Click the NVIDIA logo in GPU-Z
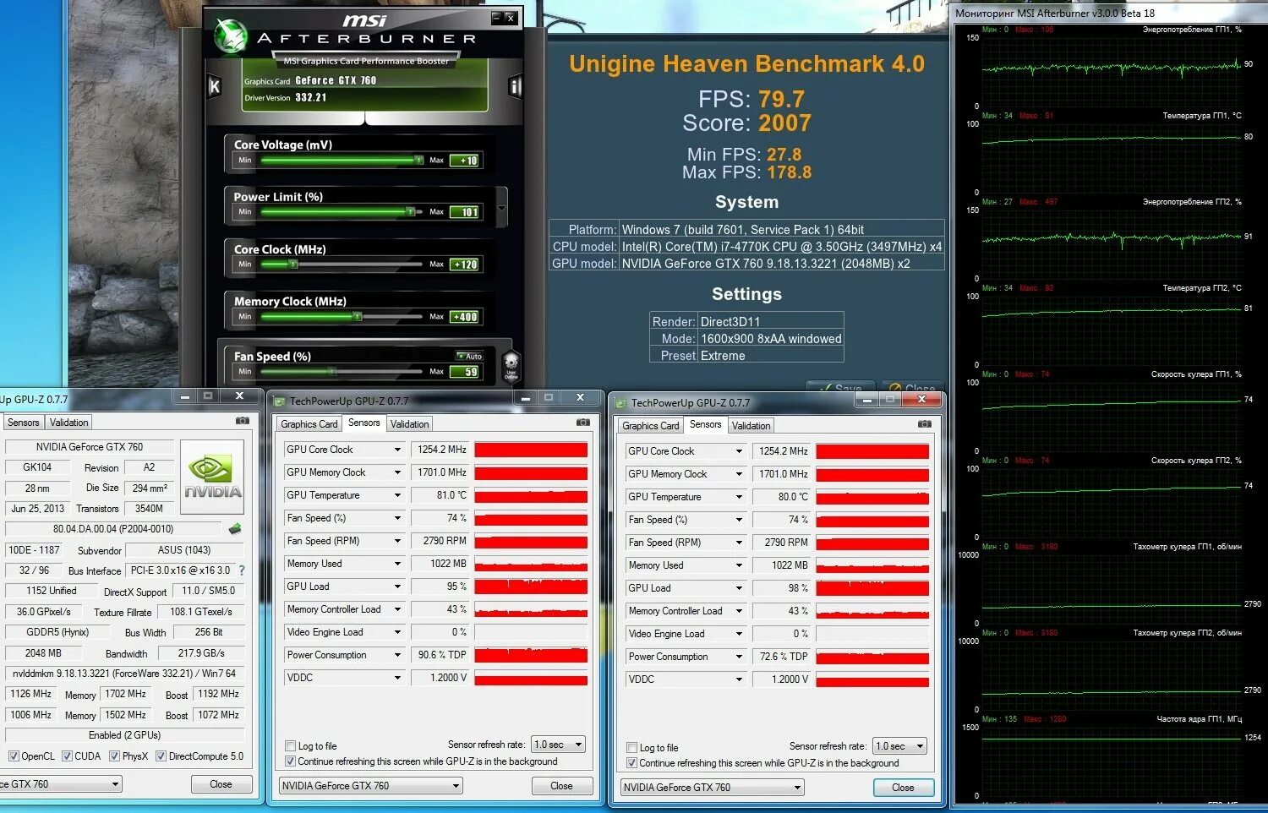Viewport: 1268px width, 813px height. [213, 477]
